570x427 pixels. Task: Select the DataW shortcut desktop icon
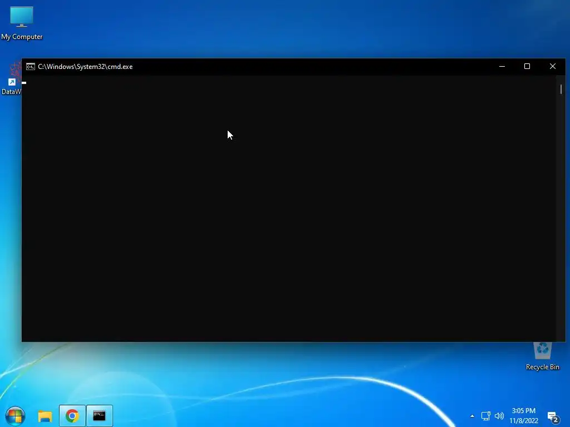point(11,78)
